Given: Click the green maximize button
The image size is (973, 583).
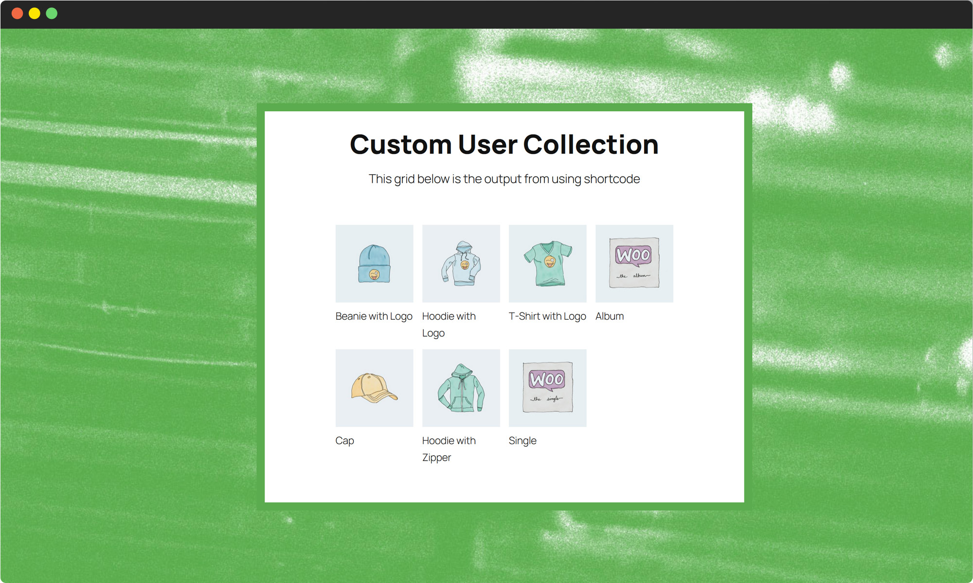Looking at the screenshot, I should (x=51, y=14).
